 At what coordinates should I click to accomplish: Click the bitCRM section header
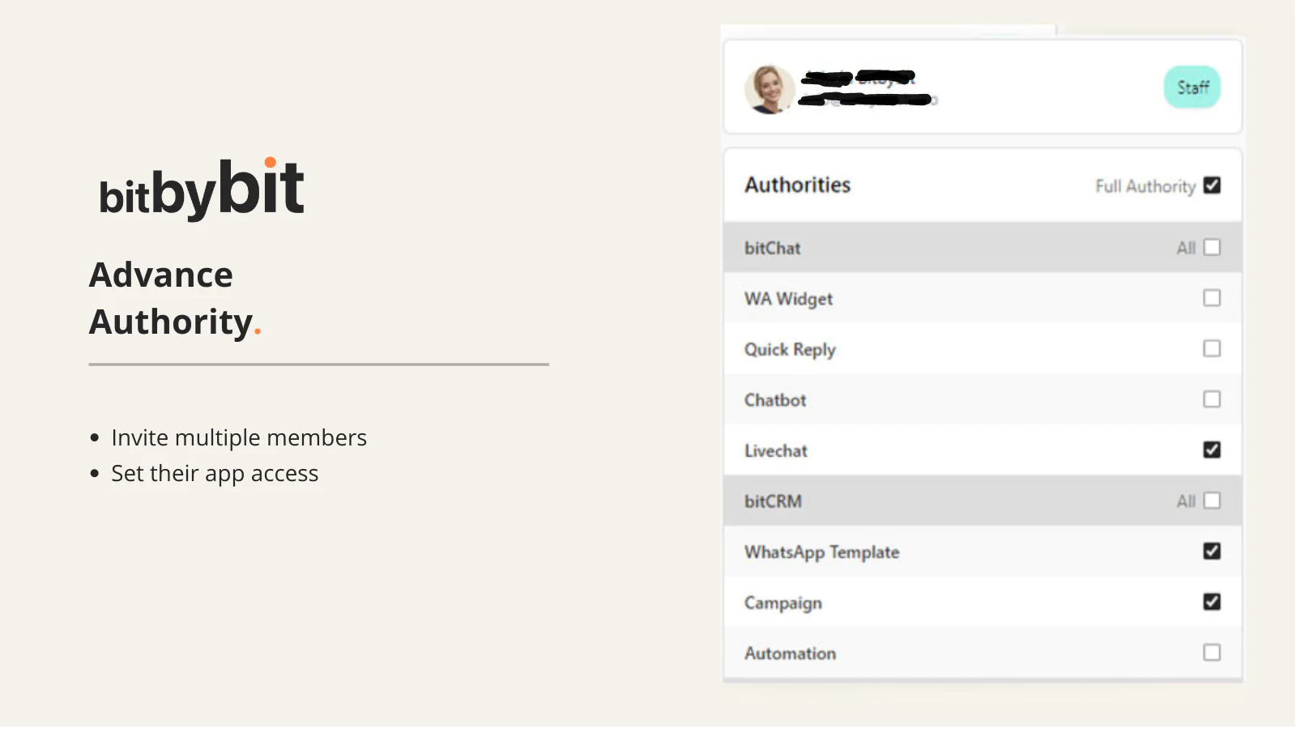click(x=774, y=501)
